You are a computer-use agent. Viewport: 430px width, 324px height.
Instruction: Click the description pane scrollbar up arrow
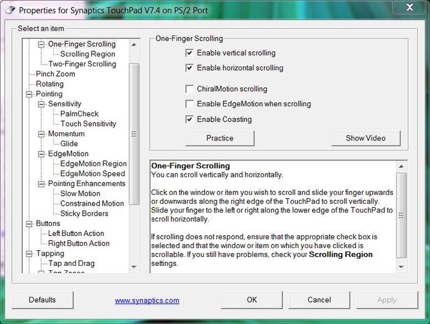401,166
